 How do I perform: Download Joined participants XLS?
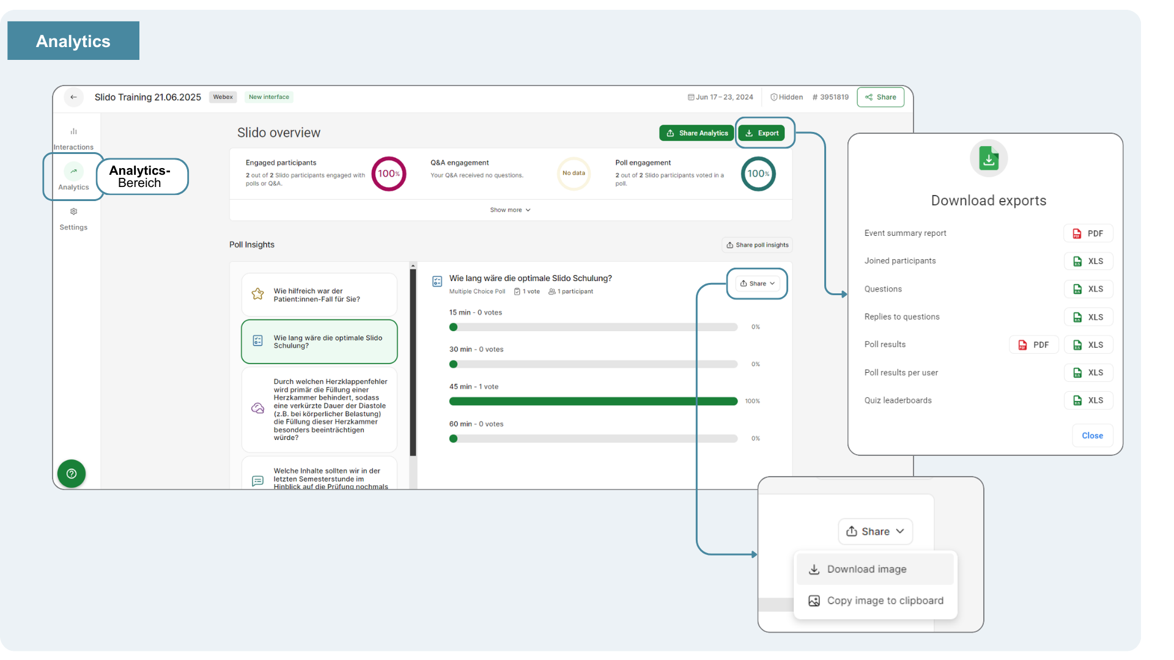(x=1088, y=262)
